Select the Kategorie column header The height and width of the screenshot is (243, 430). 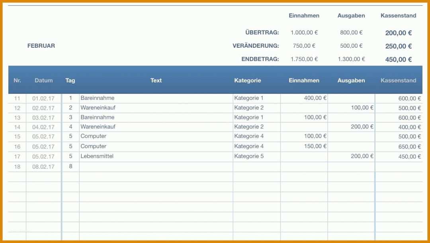pos(248,80)
